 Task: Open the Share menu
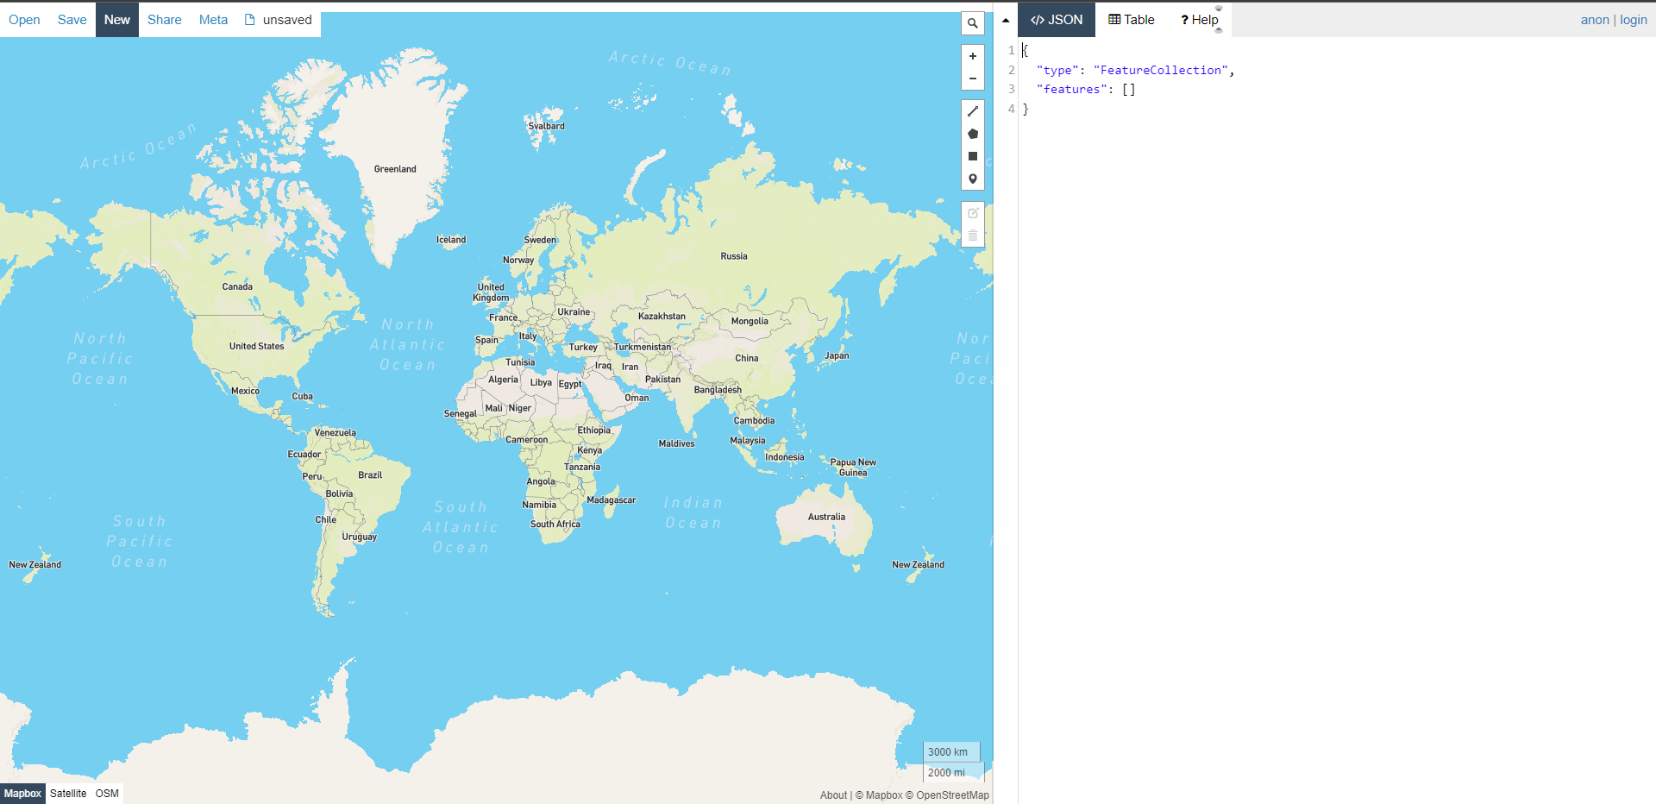(x=165, y=20)
